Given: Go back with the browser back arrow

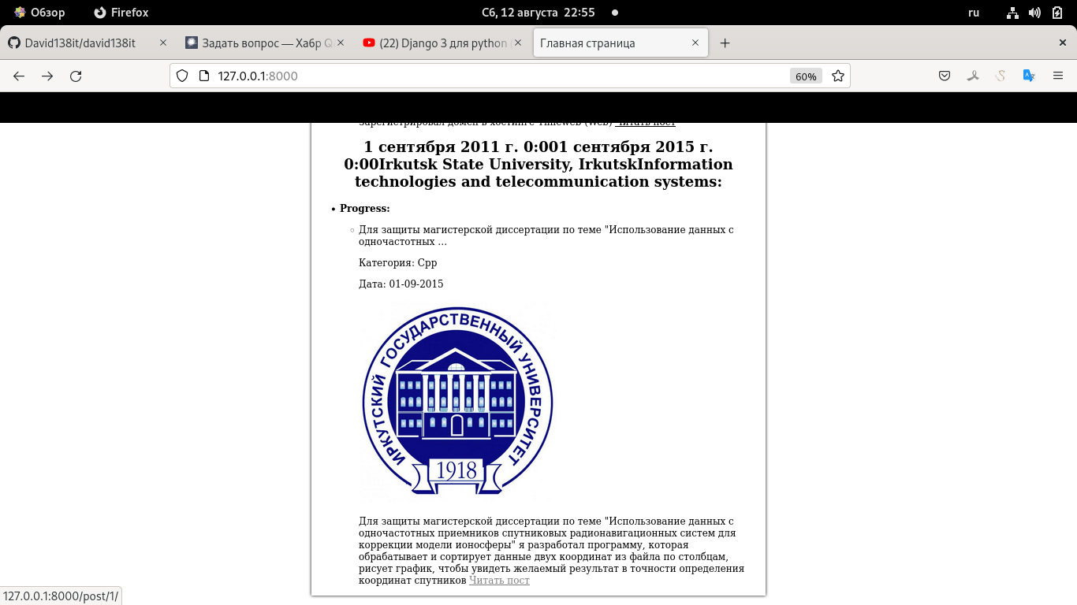Looking at the screenshot, I should [19, 76].
